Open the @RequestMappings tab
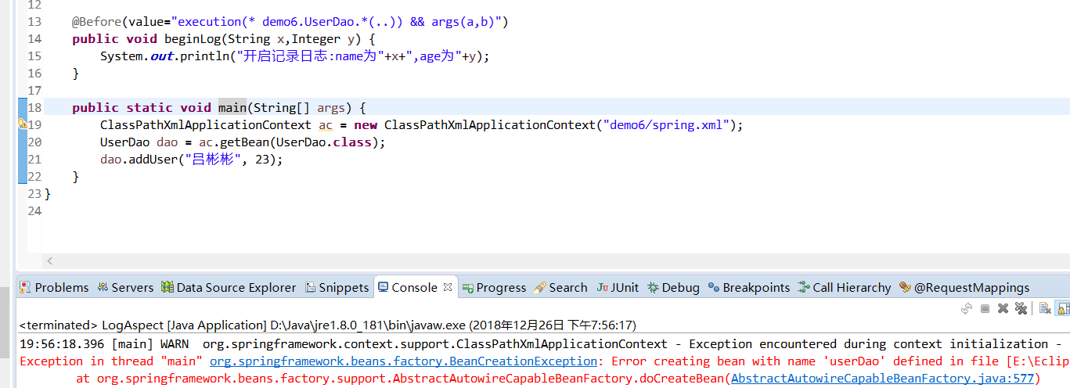 [964, 287]
